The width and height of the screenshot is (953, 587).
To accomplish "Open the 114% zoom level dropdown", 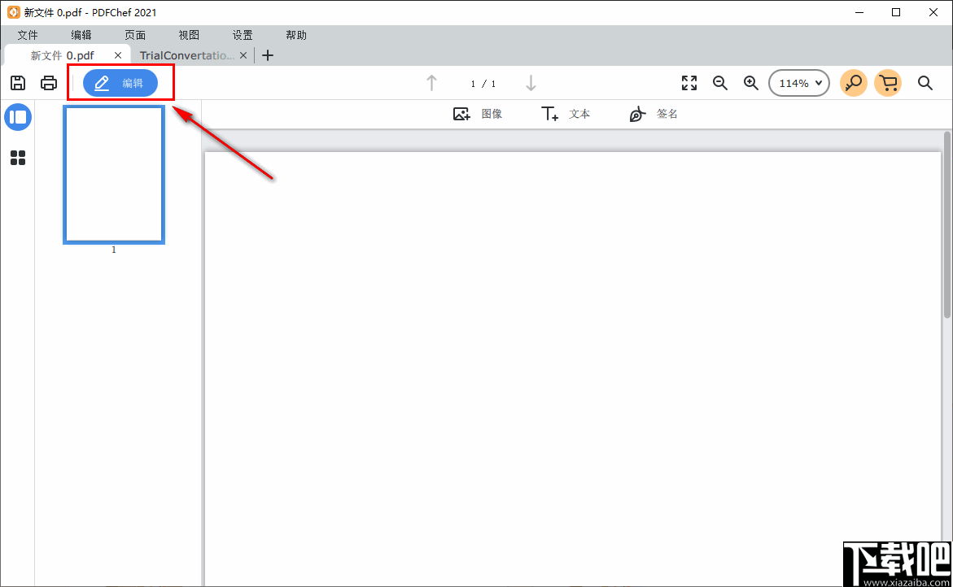I will pos(798,82).
